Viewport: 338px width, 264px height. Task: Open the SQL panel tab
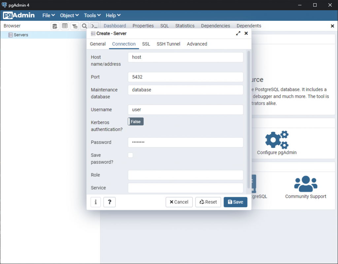tap(164, 26)
